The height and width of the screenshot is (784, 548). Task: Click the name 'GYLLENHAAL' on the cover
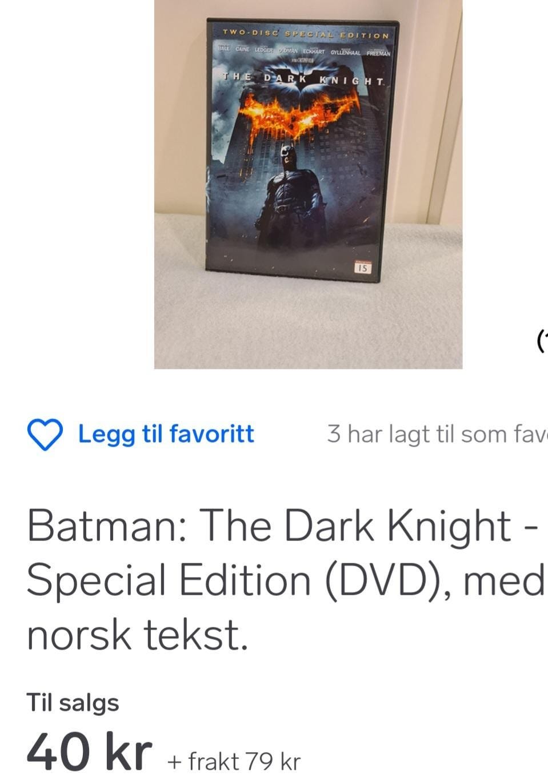(345, 52)
